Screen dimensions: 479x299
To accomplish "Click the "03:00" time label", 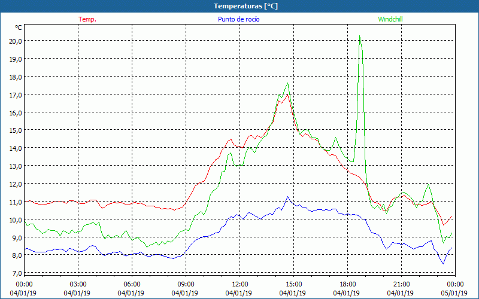I will coord(78,284).
